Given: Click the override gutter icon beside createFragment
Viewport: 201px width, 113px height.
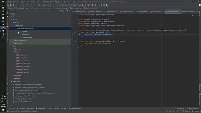Looking at the screenshot, I should point(75,41).
